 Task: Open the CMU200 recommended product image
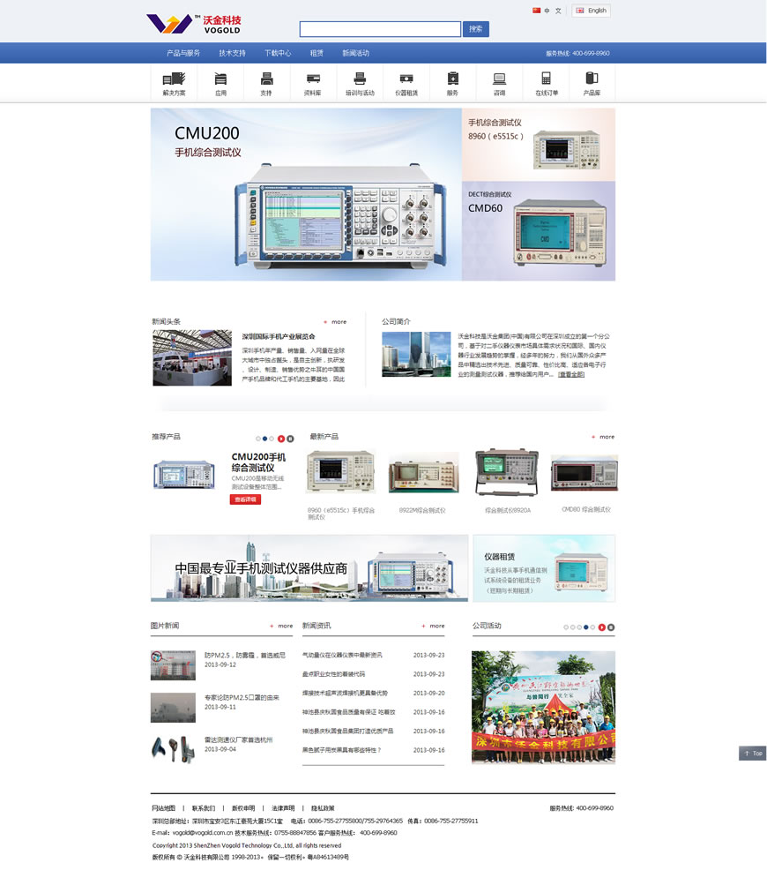(183, 475)
